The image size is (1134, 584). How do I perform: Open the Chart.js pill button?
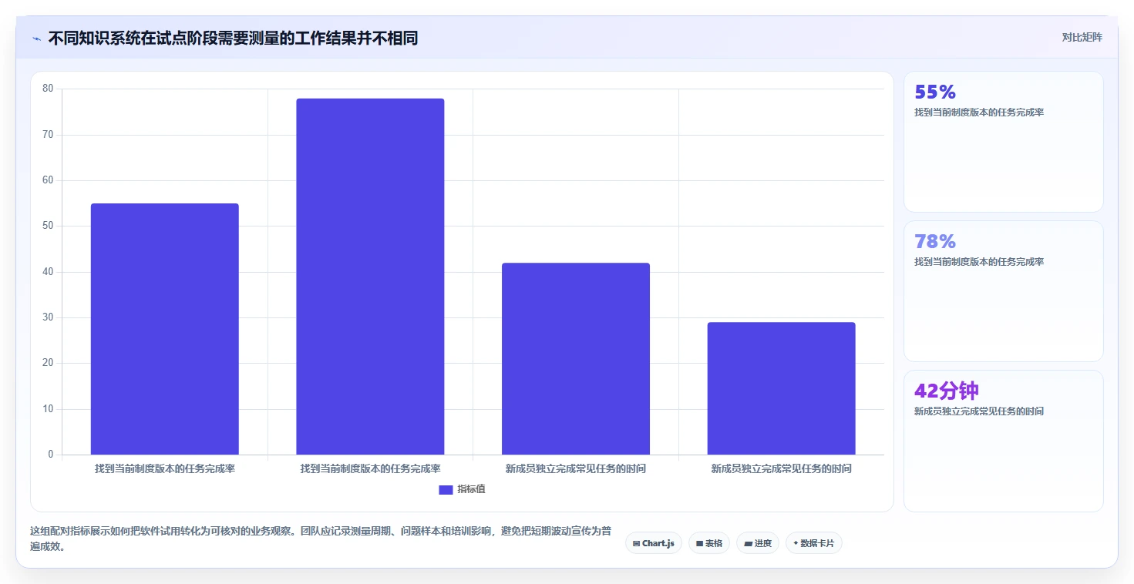pyautogui.click(x=653, y=543)
